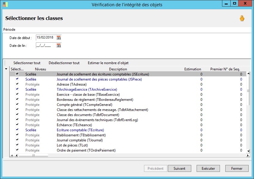254x179 pixels.
Task: Click the Description column header
Action: [118, 69]
